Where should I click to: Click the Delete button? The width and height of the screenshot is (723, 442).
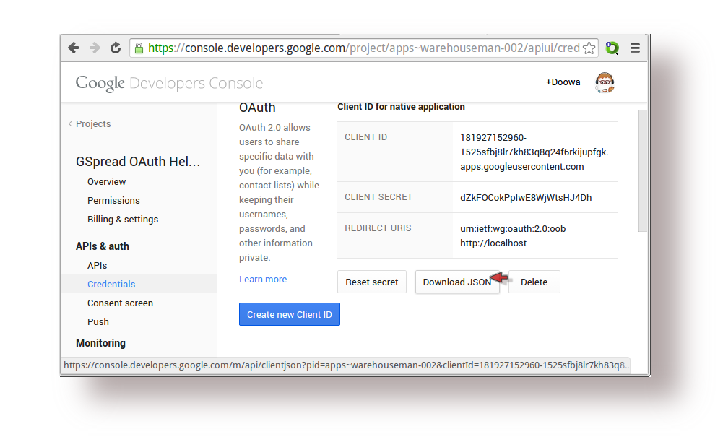[534, 282]
